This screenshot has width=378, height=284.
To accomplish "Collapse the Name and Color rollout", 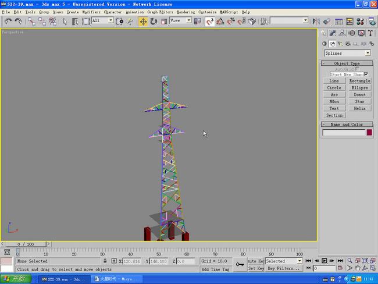I will click(347, 125).
